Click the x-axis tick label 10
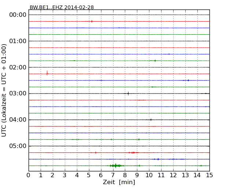The width and height of the screenshot is (238, 190). point(149,175)
